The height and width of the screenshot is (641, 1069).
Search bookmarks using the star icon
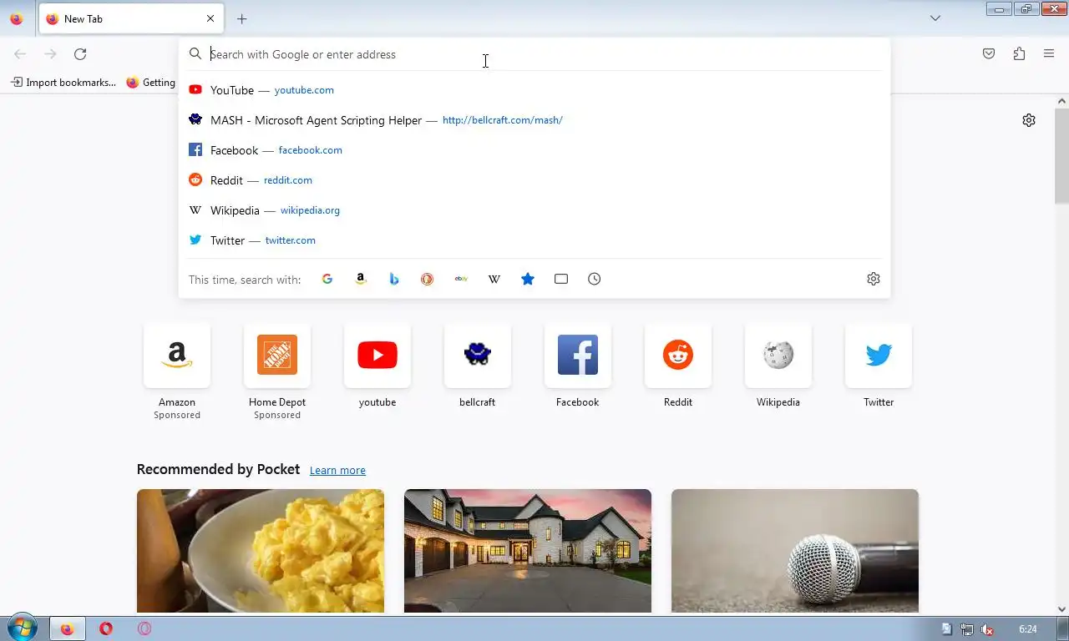(x=528, y=279)
